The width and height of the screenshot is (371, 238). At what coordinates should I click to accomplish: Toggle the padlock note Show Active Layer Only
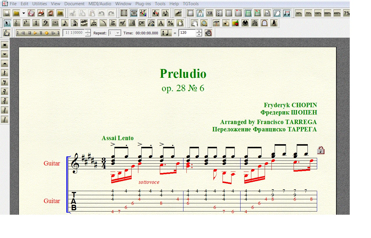point(200,13)
